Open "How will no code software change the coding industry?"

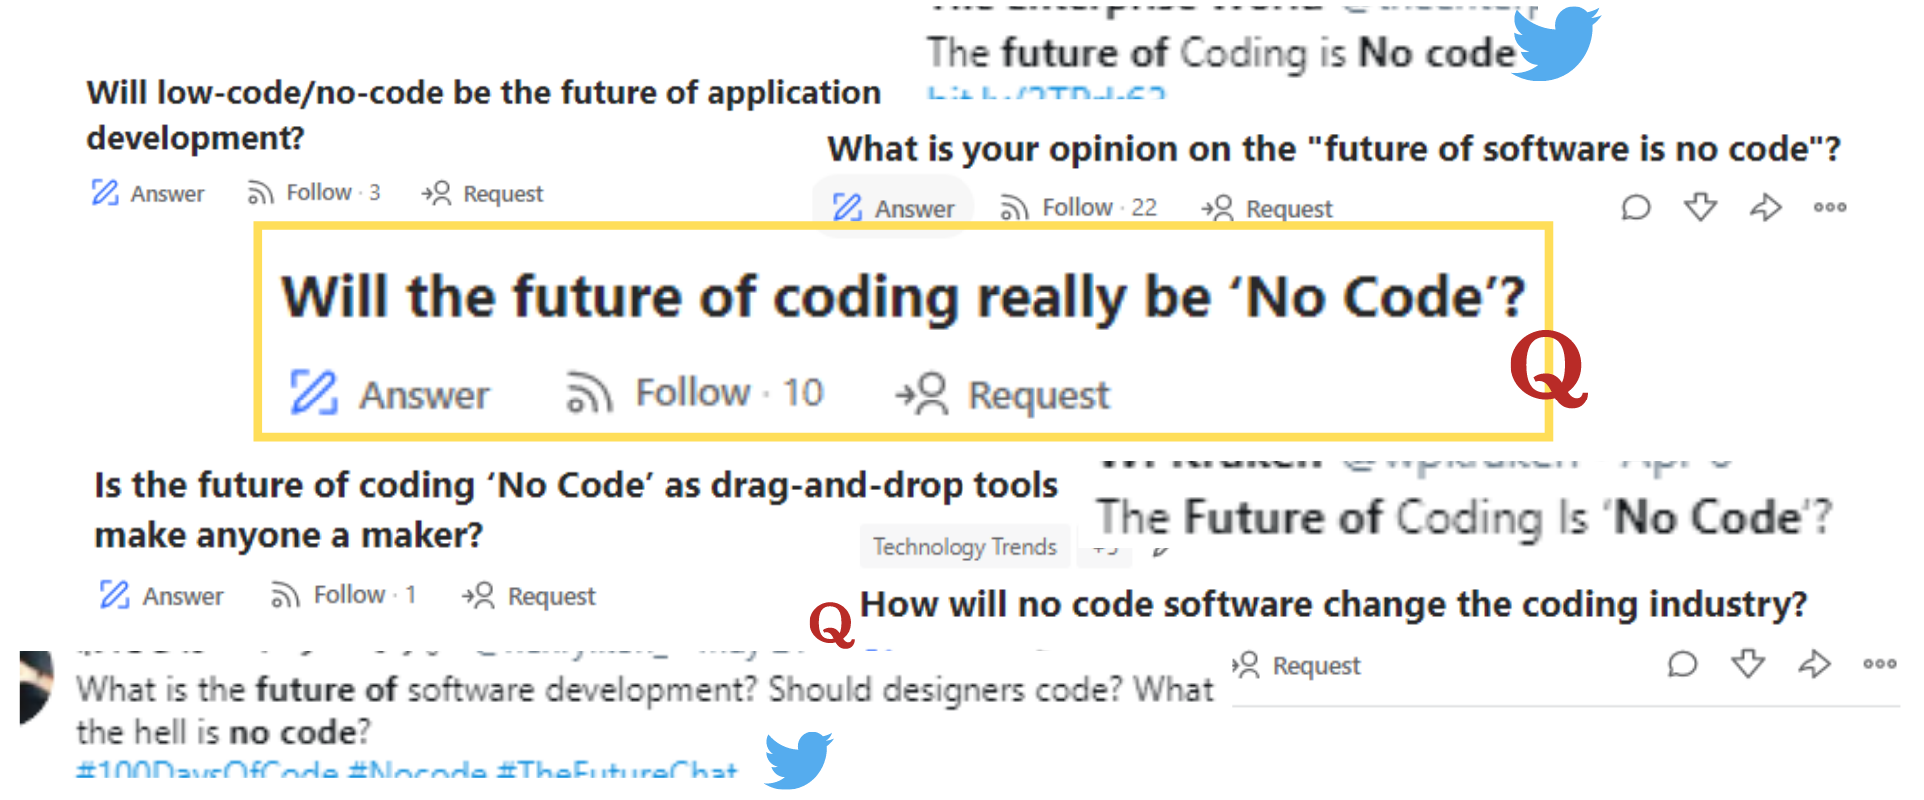click(x=1333, y=604)
